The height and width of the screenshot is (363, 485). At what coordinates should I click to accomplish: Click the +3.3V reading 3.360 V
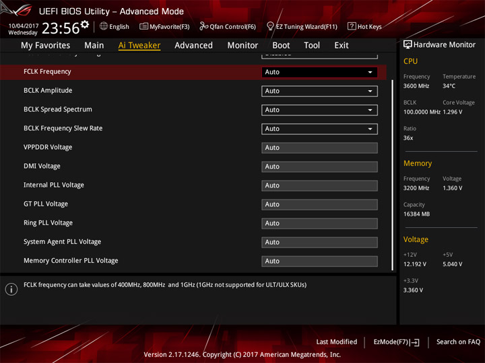point(413,290)
